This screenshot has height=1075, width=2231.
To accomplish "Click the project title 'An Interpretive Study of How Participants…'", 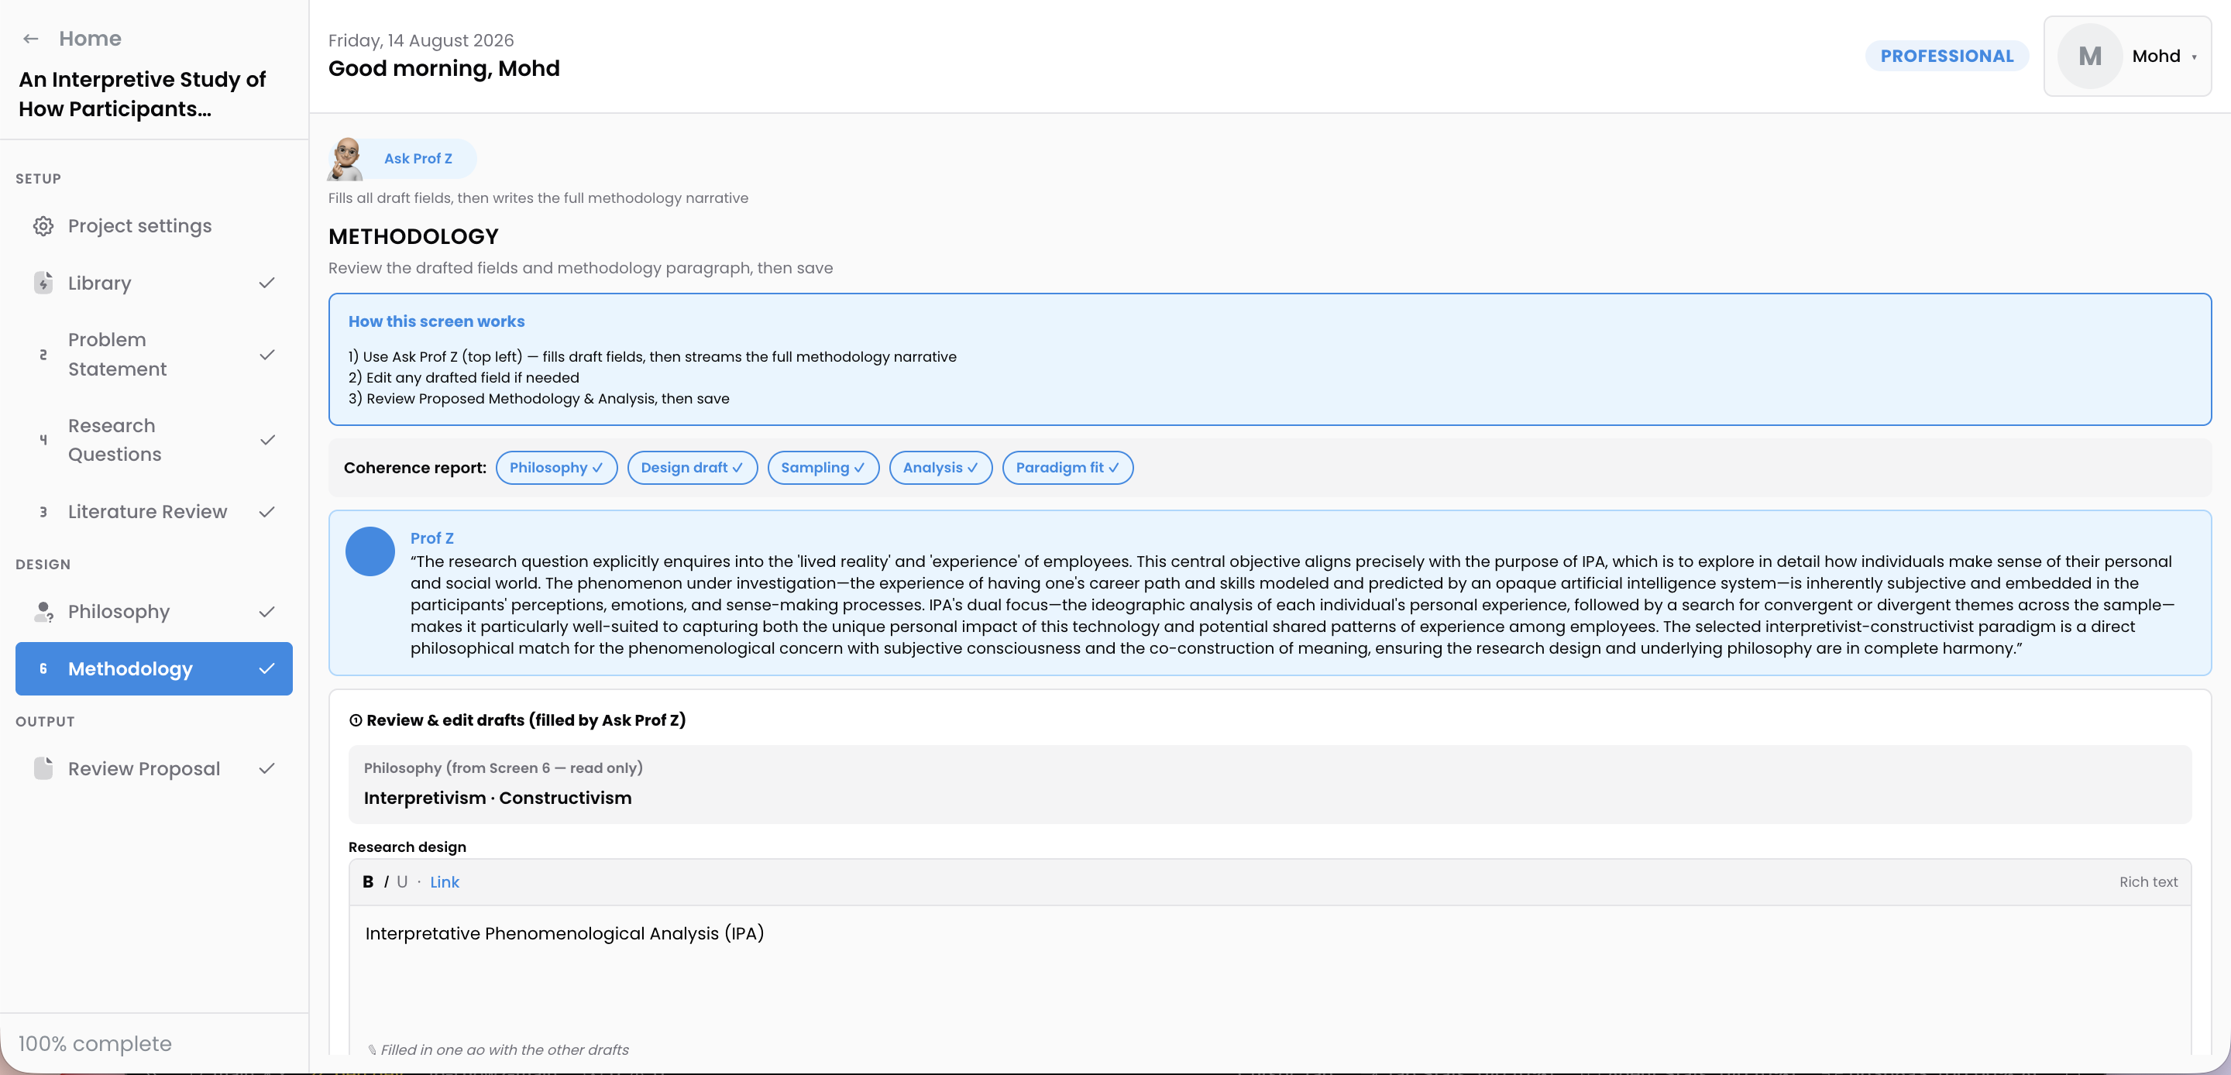I will [143, 94].
